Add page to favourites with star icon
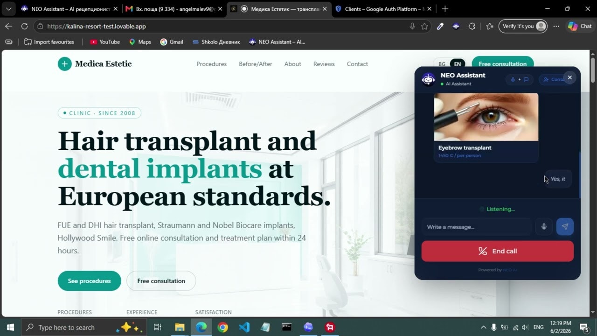This screenshot has height=336, width=597. click(x=424, y=26)
